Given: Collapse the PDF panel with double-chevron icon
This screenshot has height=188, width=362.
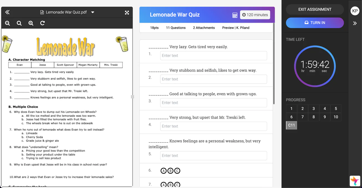Looking at the screenshot, I should point(7,12).
